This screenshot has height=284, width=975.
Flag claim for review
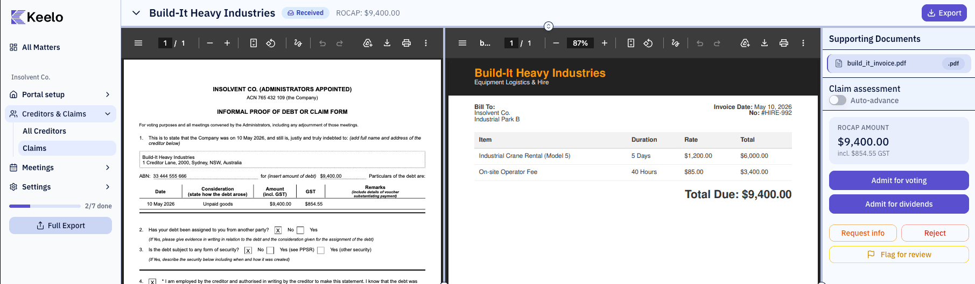[x=899, y=254]
